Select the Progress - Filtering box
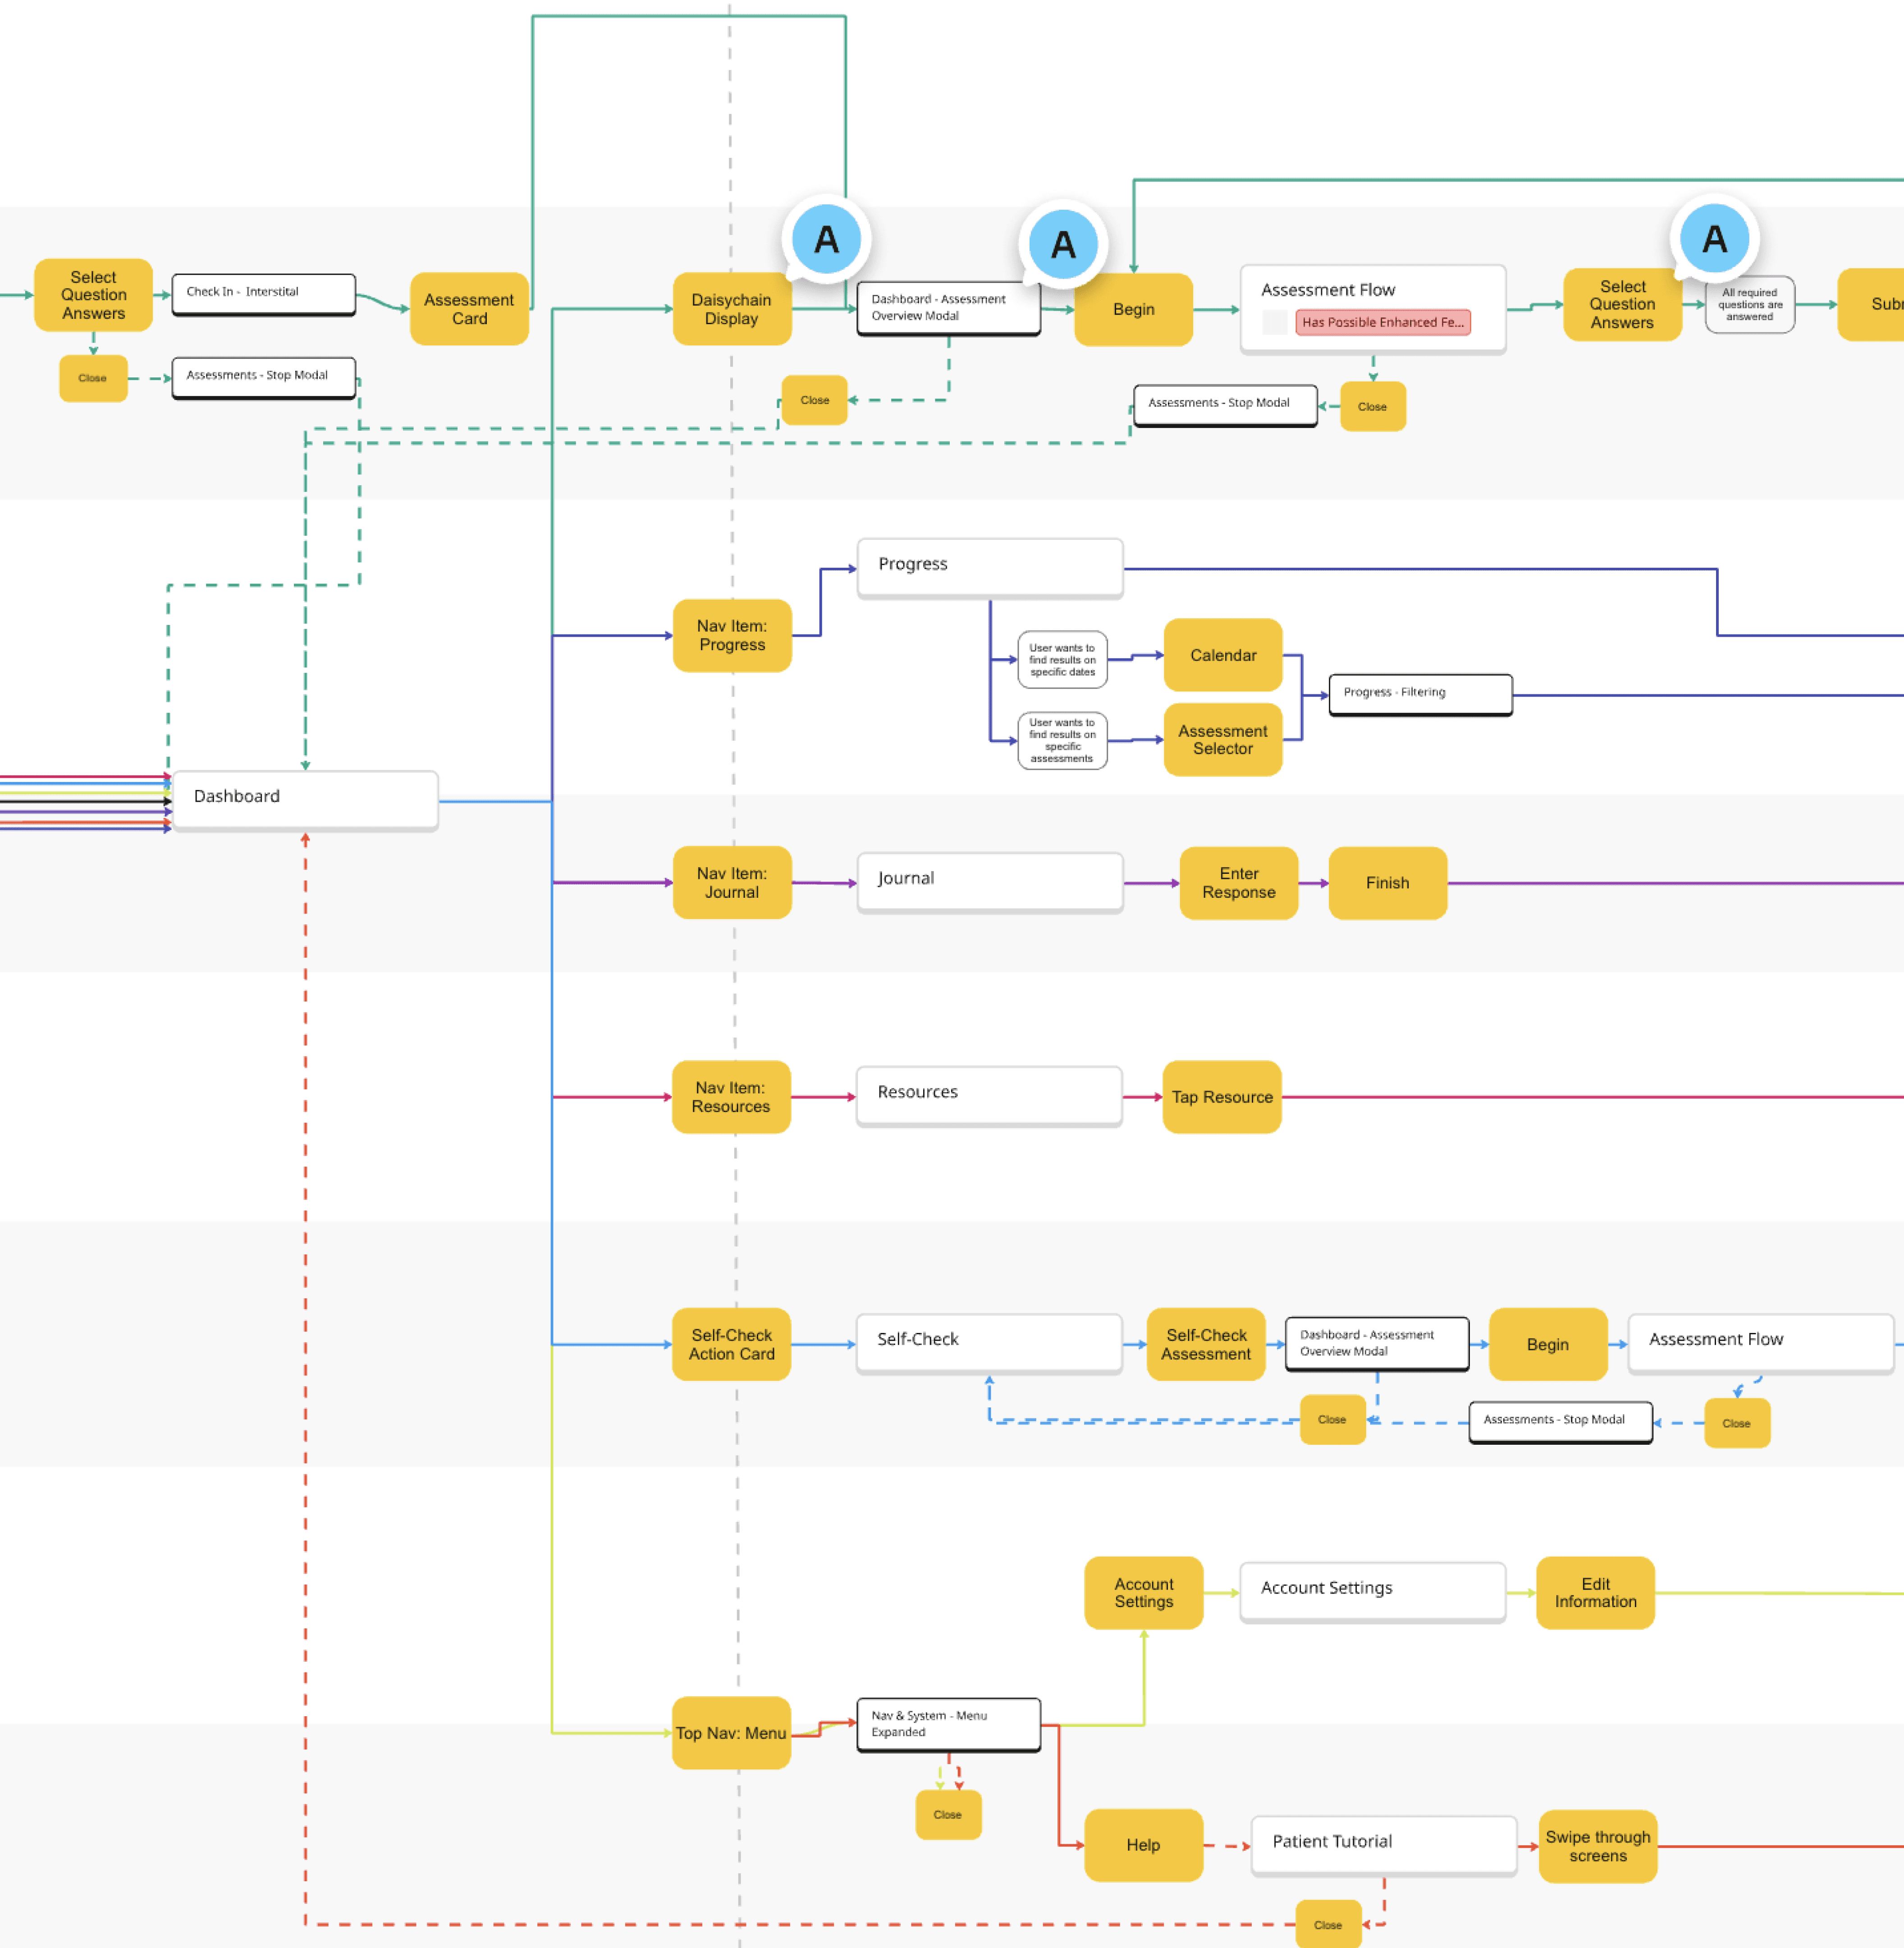 (1420, 694)
